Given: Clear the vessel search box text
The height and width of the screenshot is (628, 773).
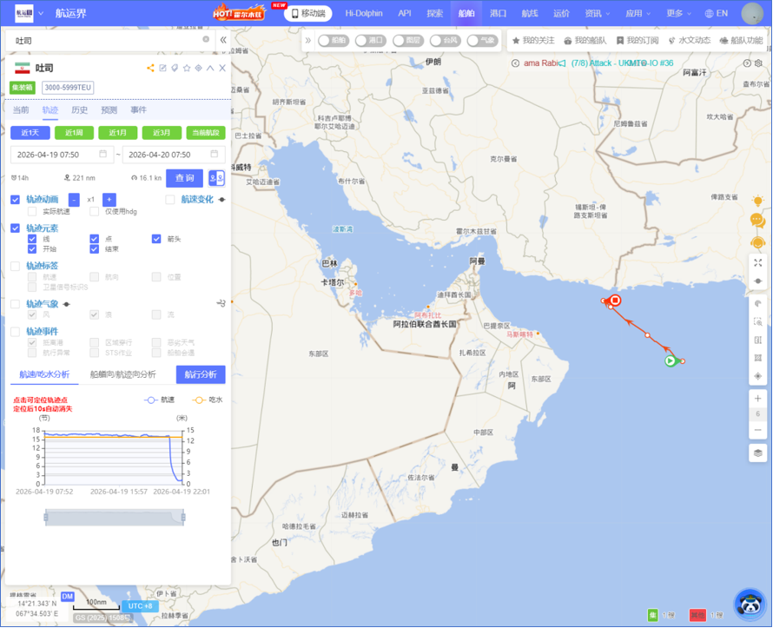Looking at the screenshot, I should [206, 40].
